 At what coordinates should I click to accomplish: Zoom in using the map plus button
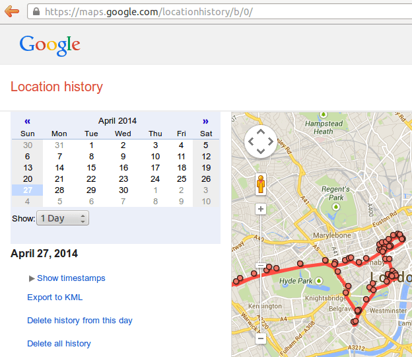pyautogui.click(x=261, y=209)
